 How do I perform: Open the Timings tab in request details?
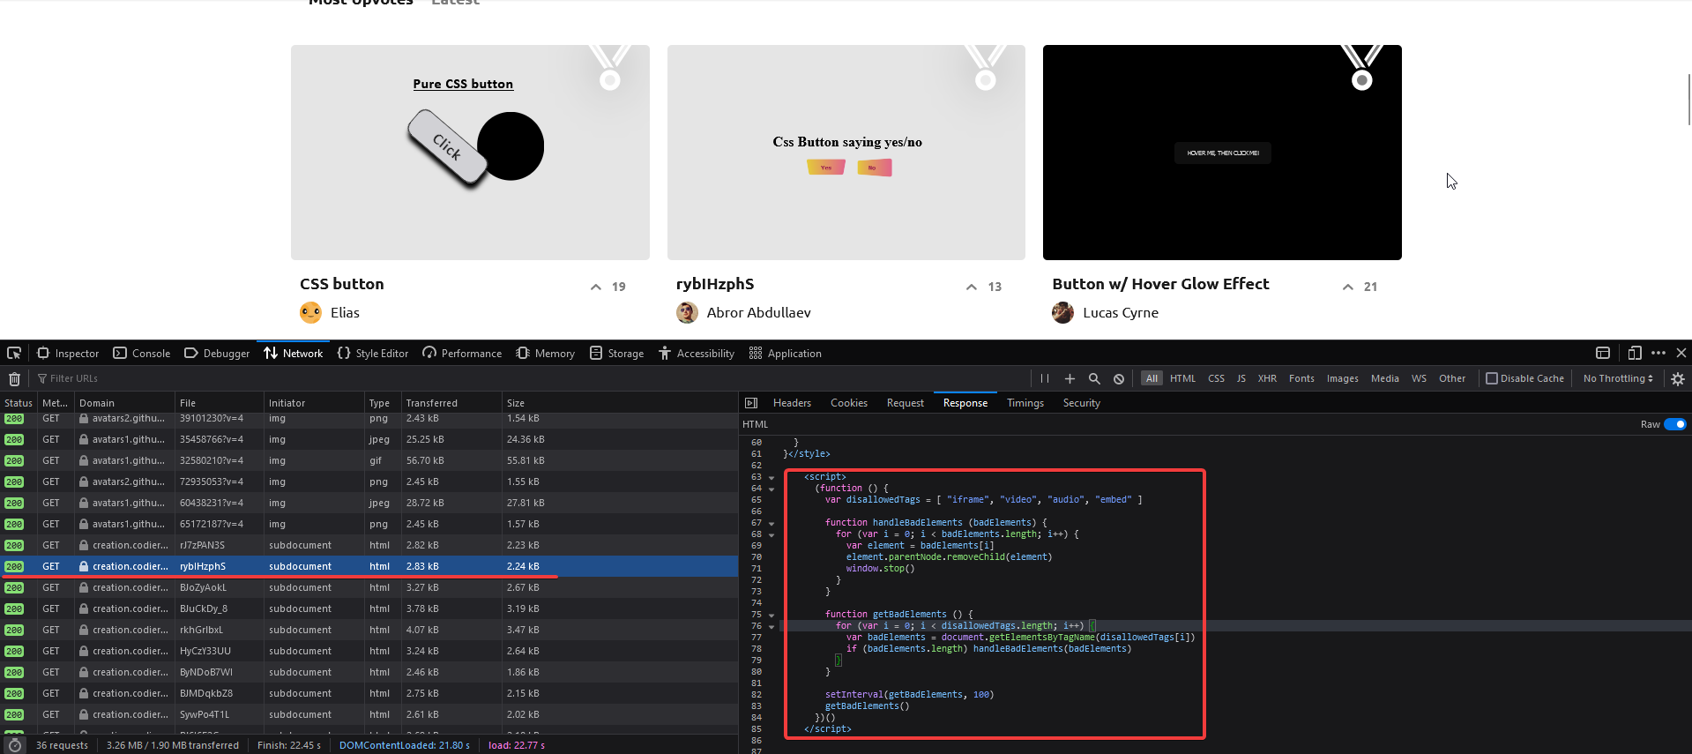(1025, 403)
